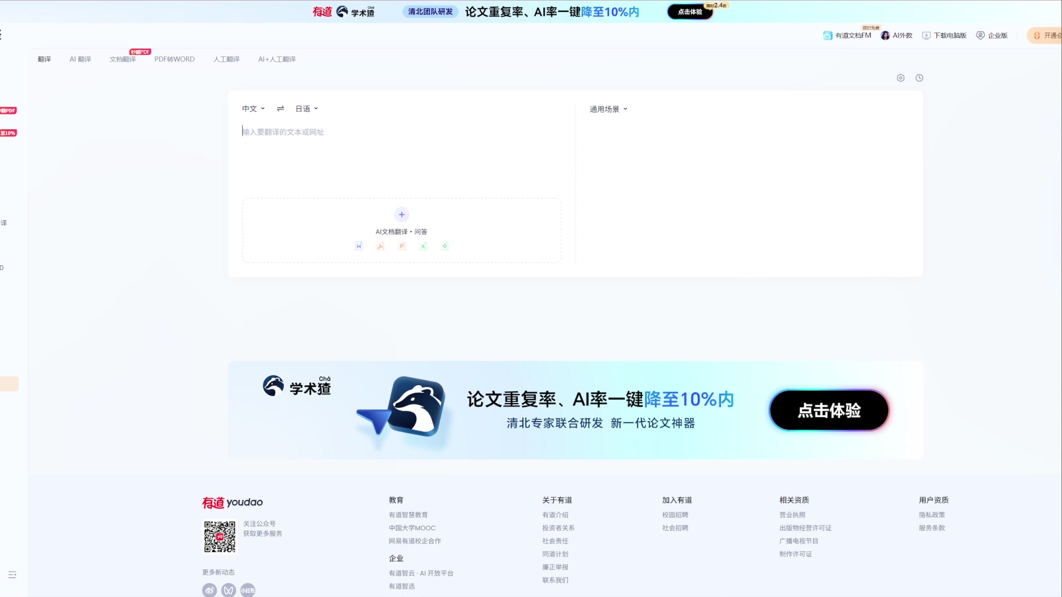Open the 通用场景 scenario dropdown
The image size is (1062, 597).
[608, 109]
